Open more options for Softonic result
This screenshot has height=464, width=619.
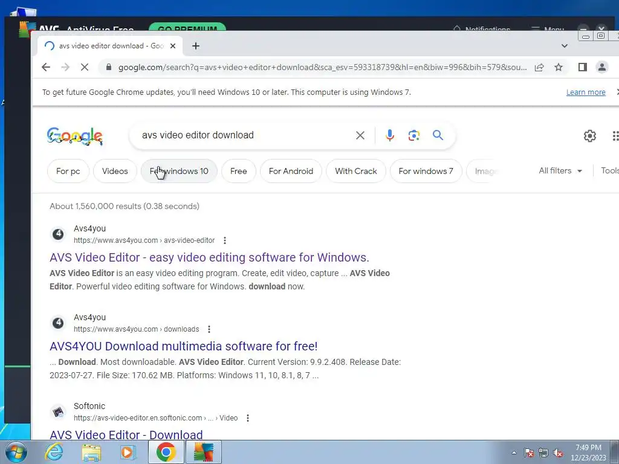247,418
